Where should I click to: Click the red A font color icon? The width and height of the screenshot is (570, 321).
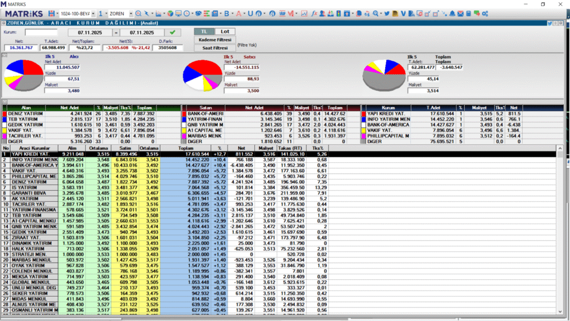pos(238,13)
